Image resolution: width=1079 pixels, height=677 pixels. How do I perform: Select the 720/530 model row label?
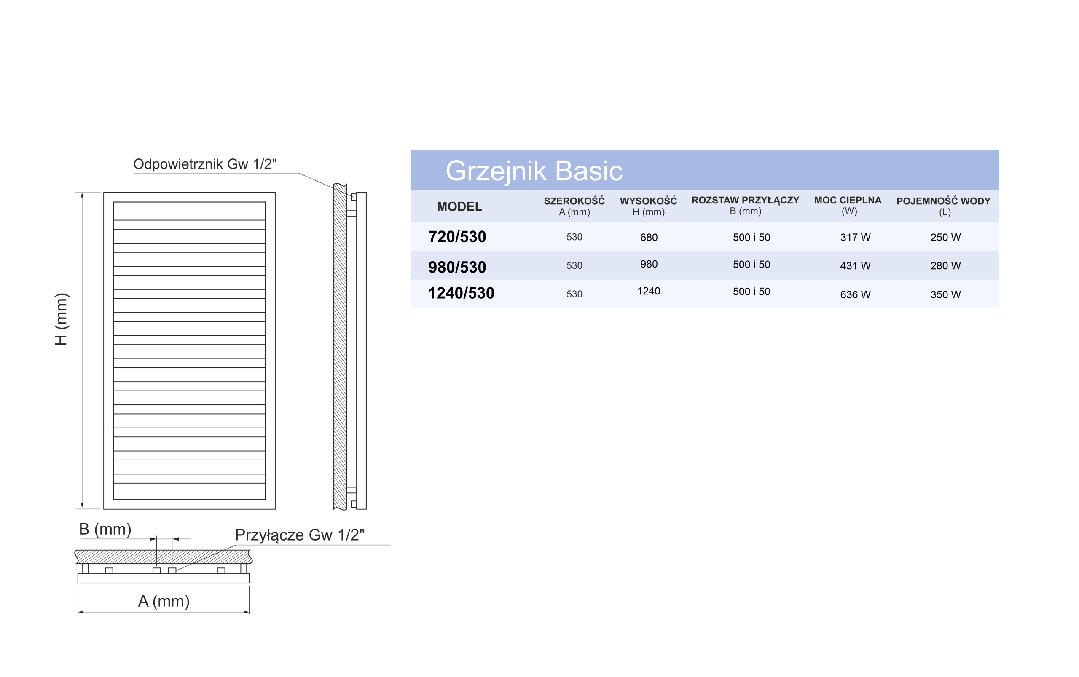(x=457, y=237)
